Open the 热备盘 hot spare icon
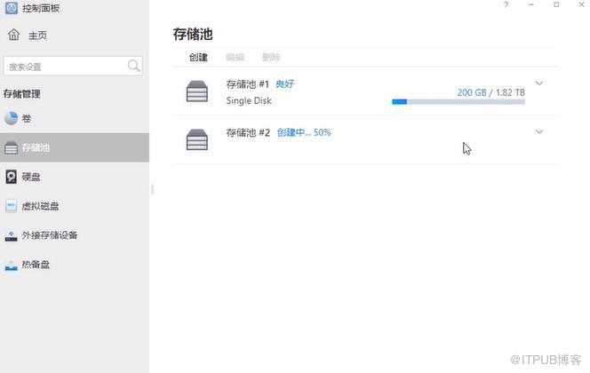Screen dimensions: 590x373 11,265
